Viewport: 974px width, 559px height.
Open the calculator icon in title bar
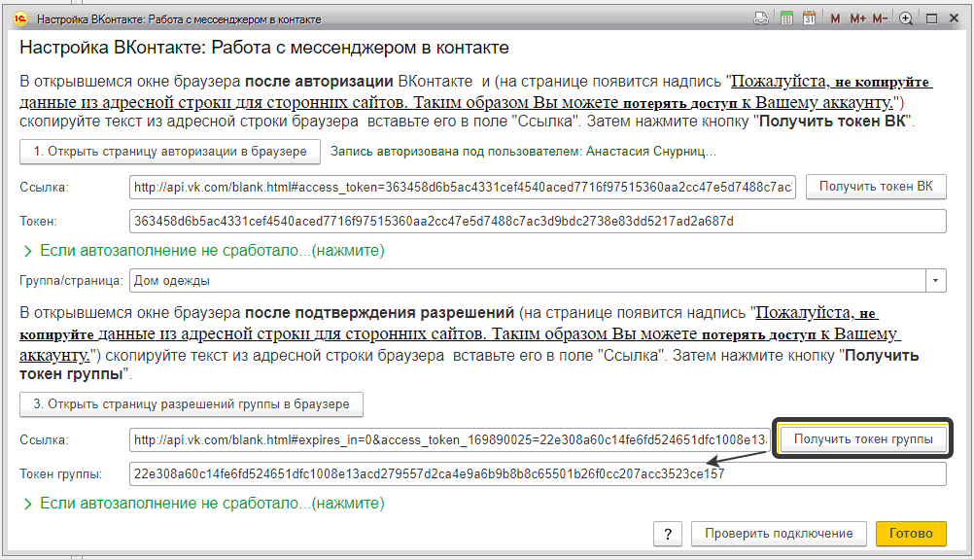click(x=786, y=18)
